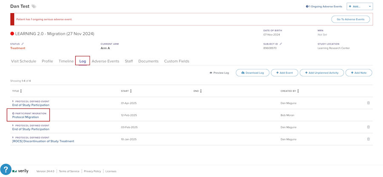
Task: Click the red status dot beside LEARNING 2.0
Action: coord(12,34)
